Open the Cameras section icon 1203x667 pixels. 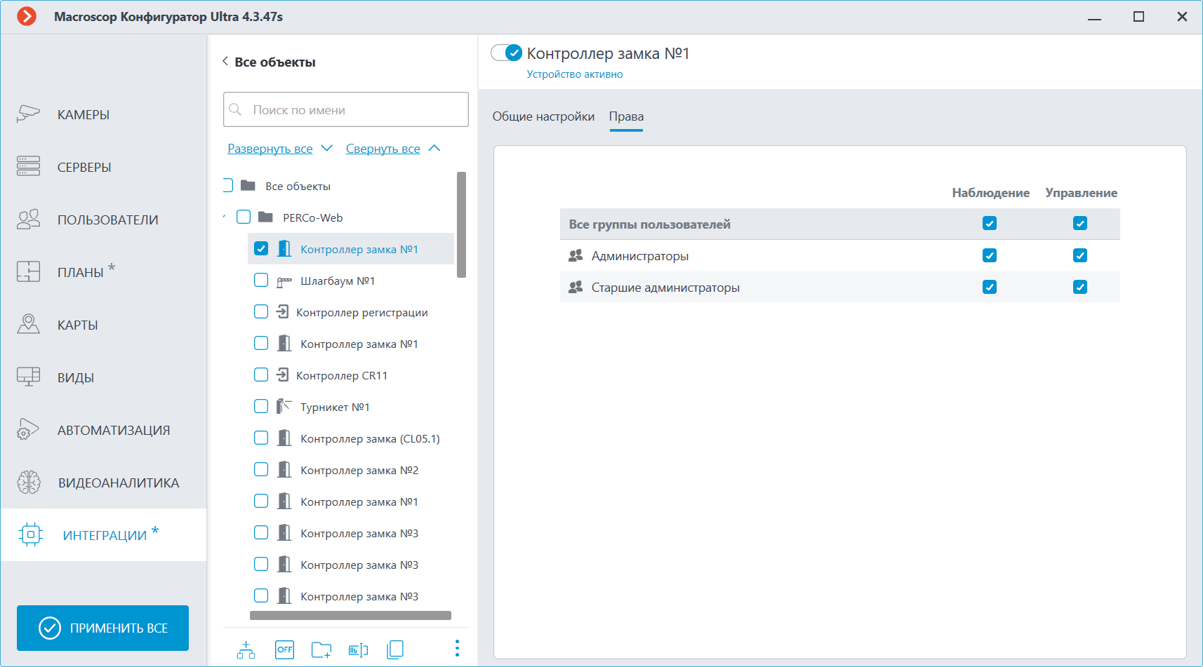[28, 114]
